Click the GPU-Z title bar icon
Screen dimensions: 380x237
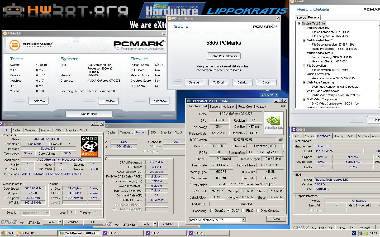click(189, 101)
